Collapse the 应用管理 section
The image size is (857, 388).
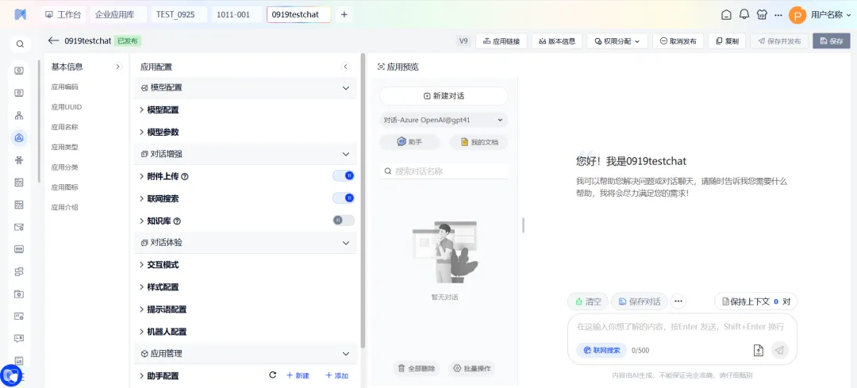(345, 354)
